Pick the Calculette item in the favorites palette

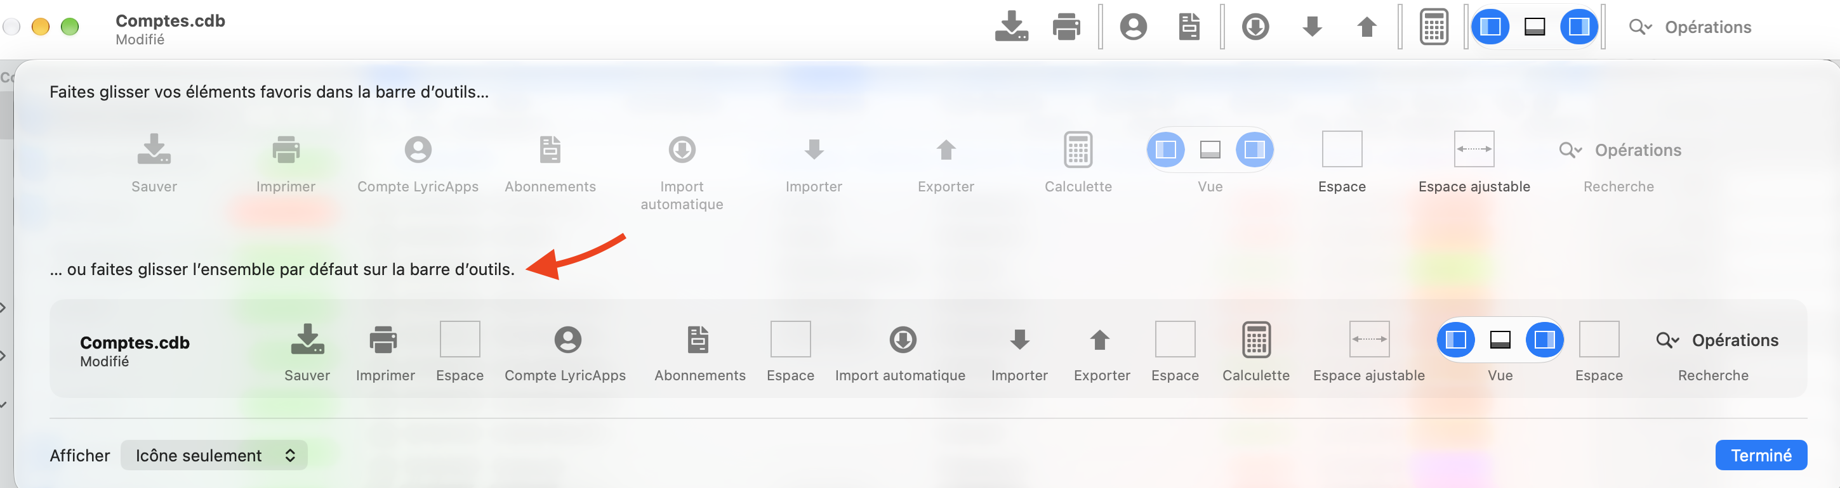1078,163
